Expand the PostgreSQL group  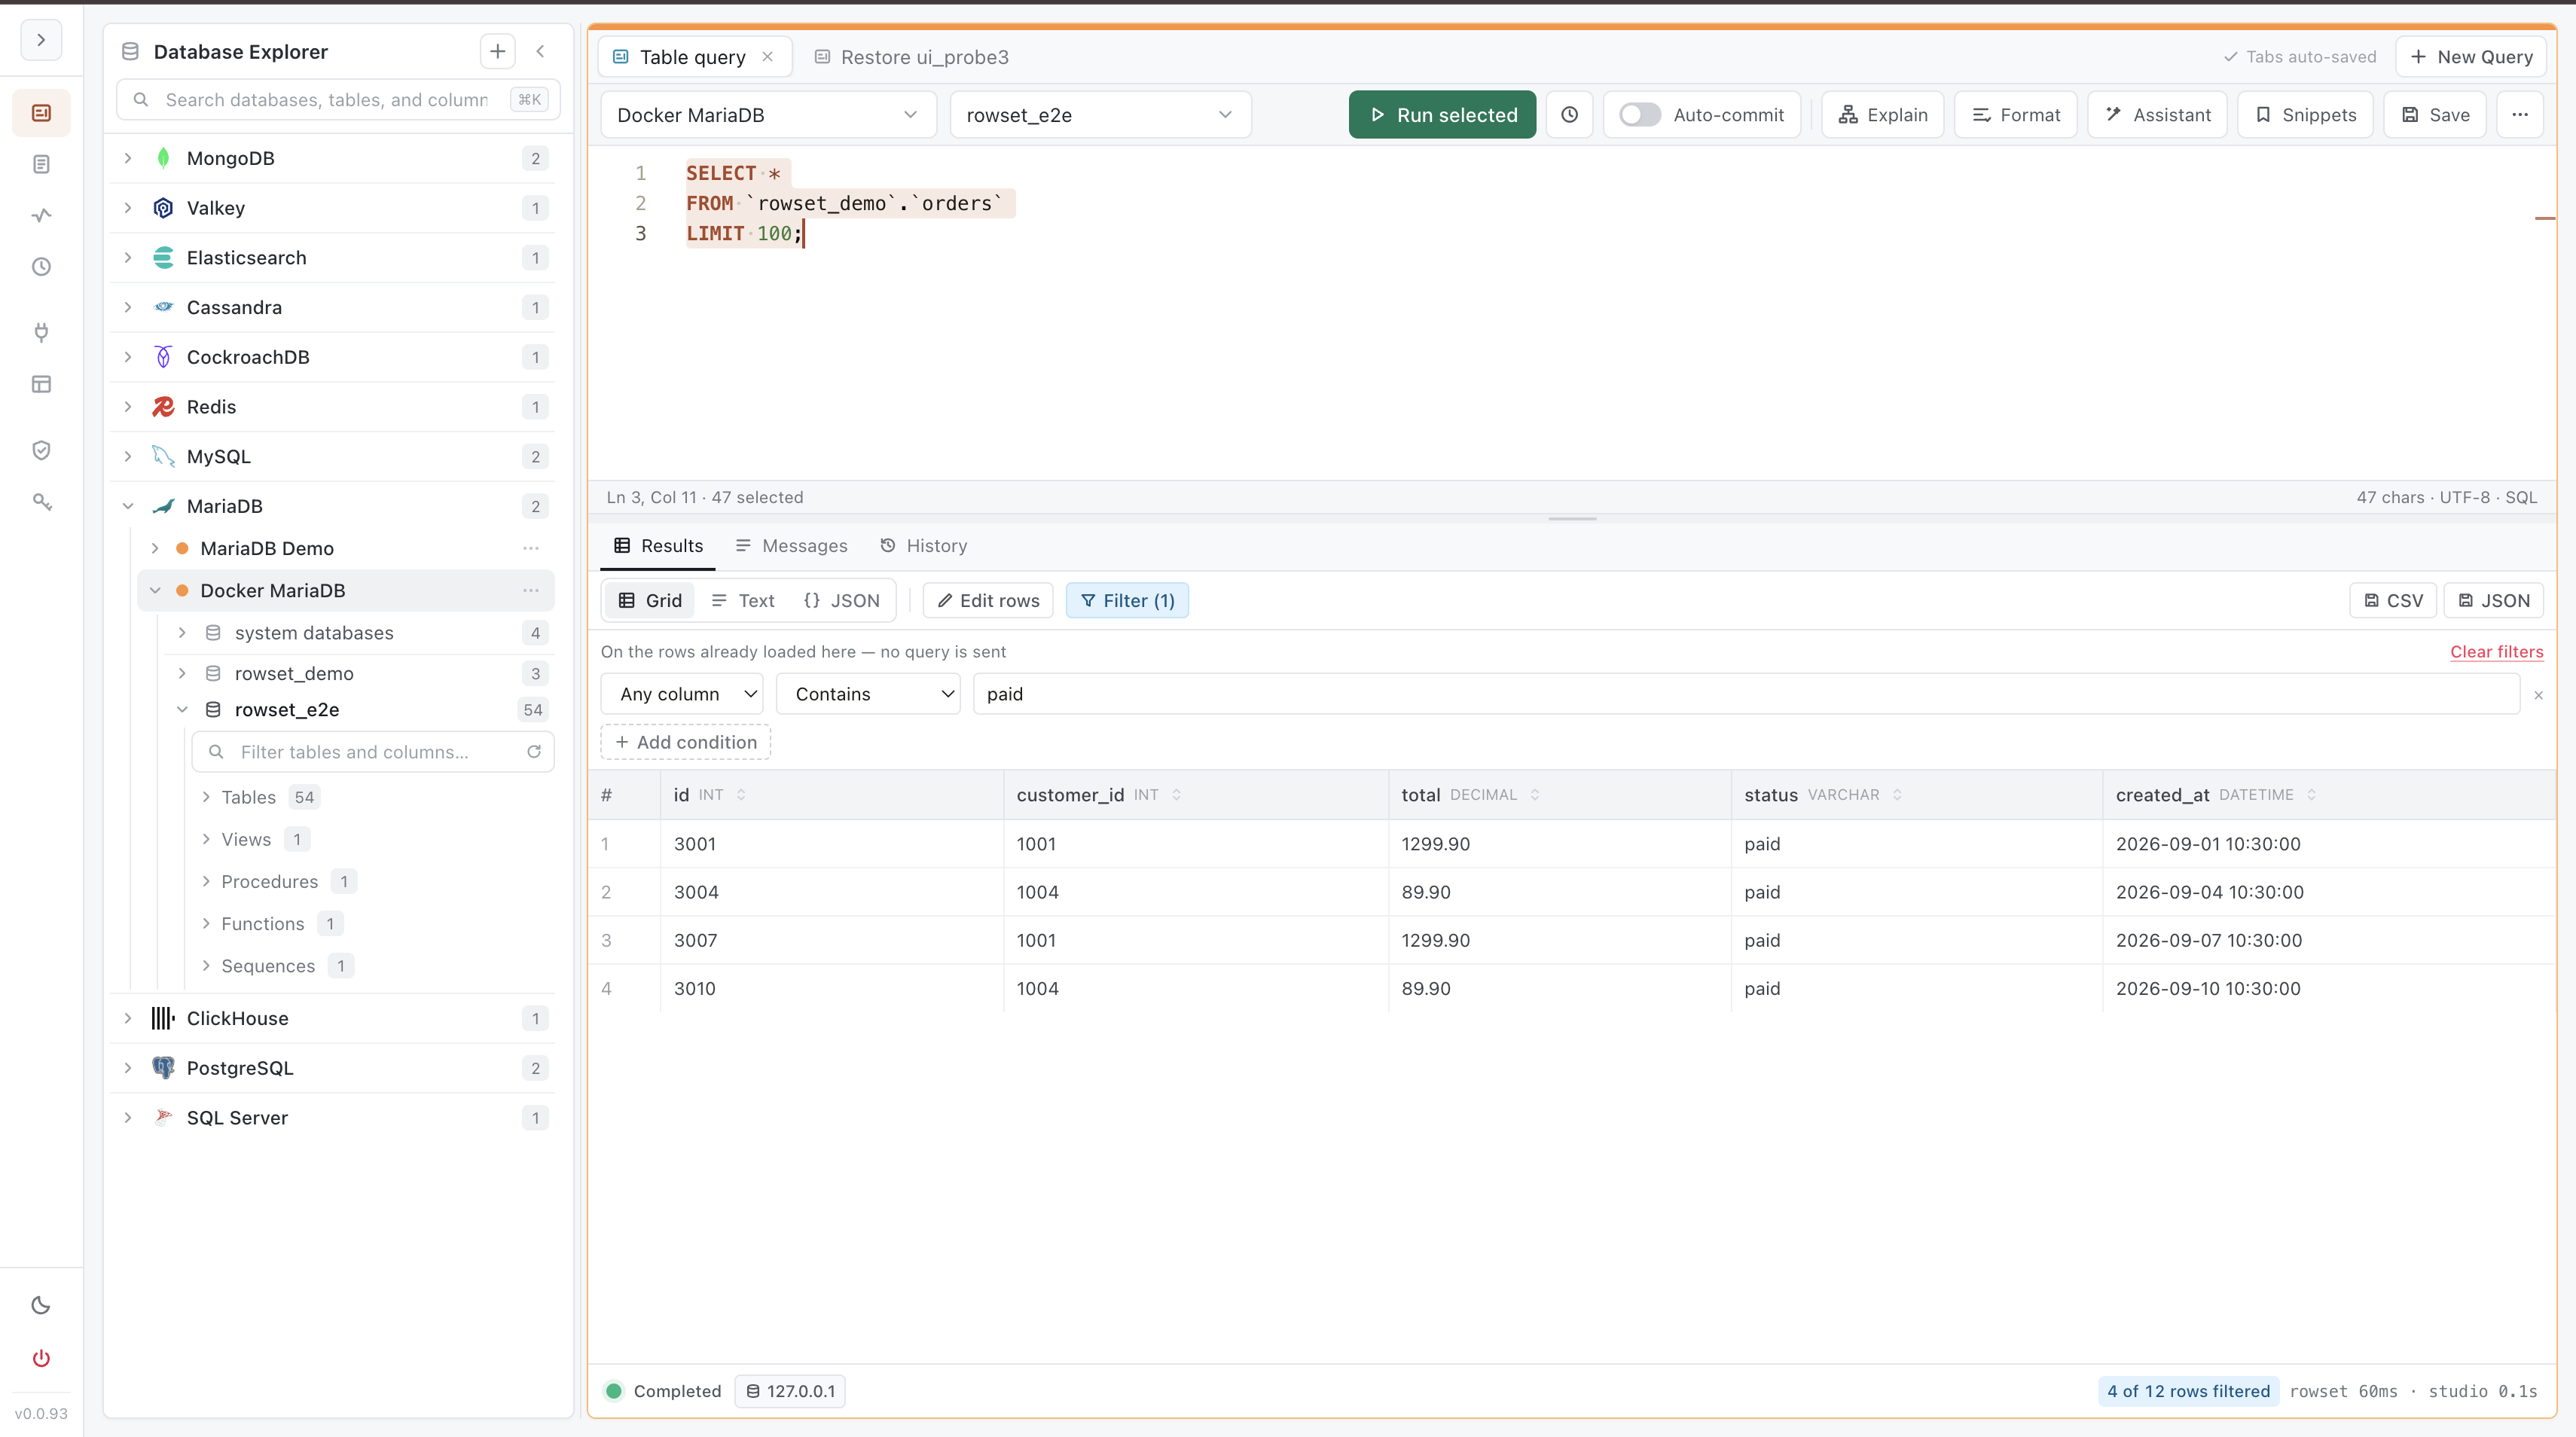[128, 1068]
